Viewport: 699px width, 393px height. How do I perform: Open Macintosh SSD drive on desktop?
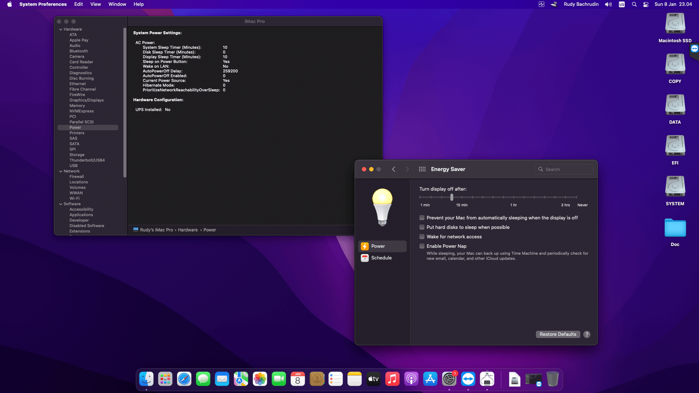[x=675, y=28]
